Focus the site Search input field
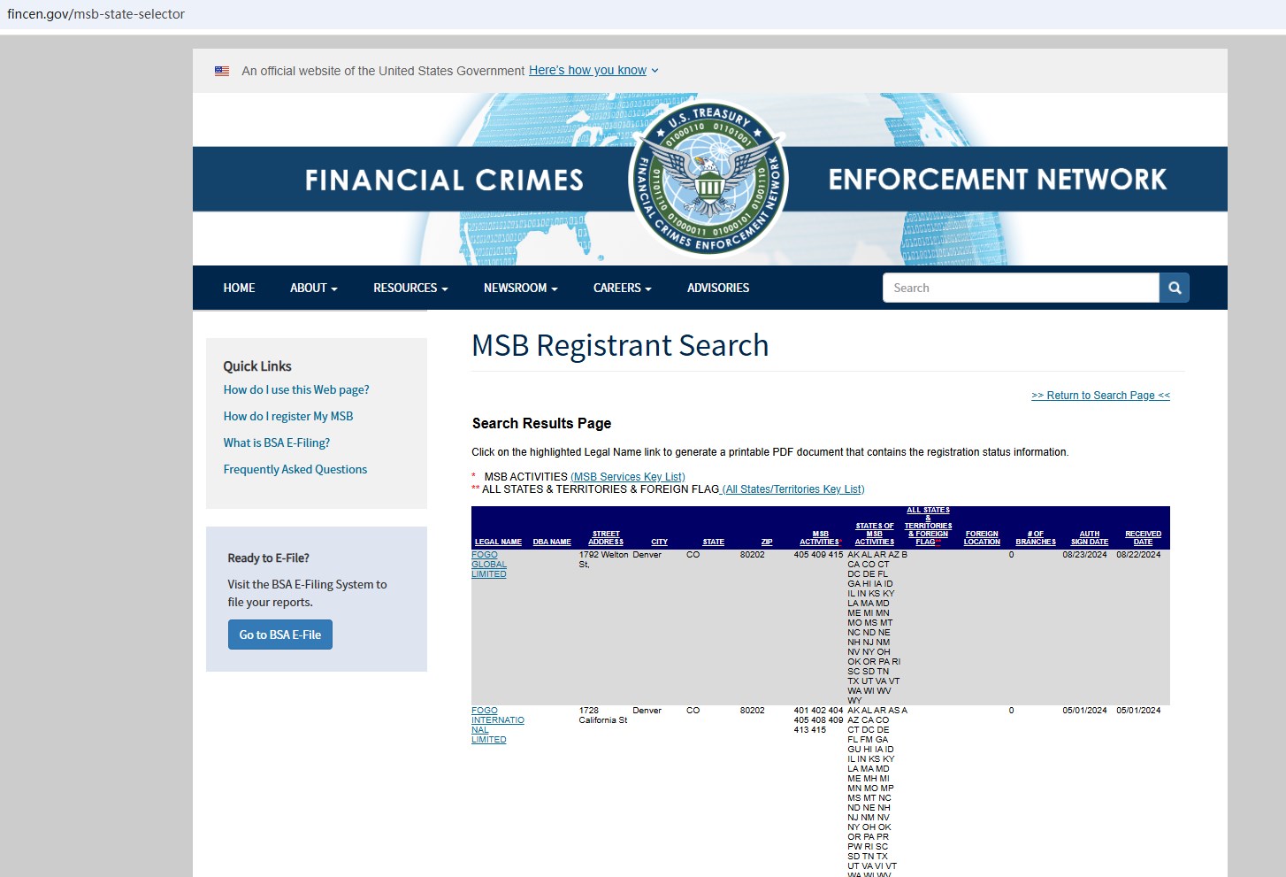 (1021, 288)
